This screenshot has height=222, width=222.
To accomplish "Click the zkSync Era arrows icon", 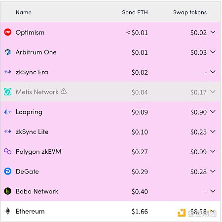I will pos(7,72).
